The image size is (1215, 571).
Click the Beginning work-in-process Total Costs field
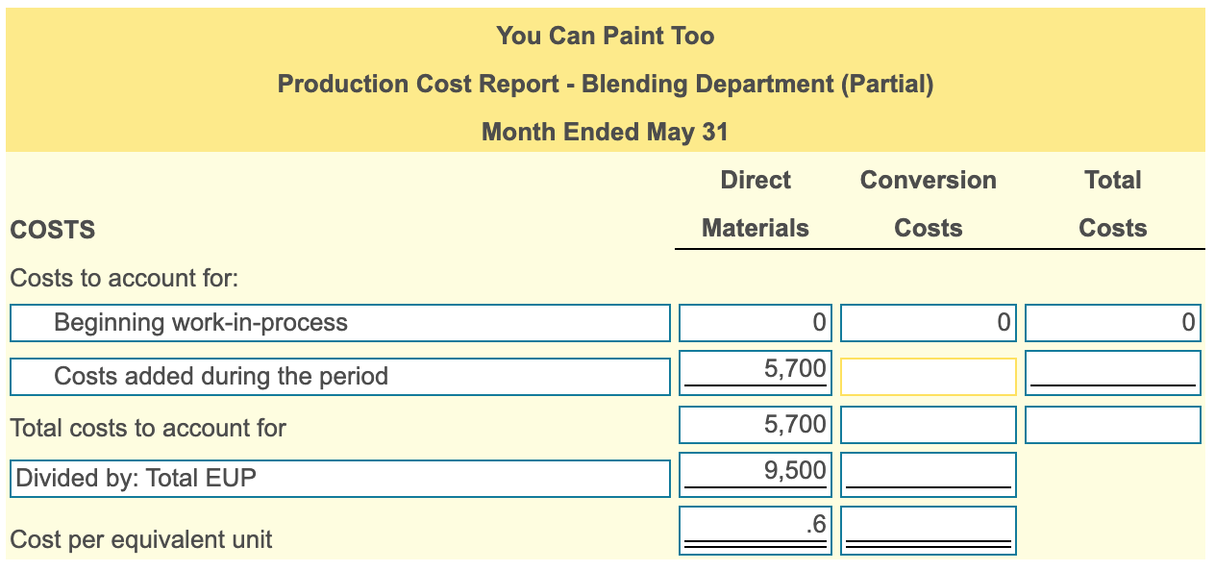click(x=1112, y=322)
